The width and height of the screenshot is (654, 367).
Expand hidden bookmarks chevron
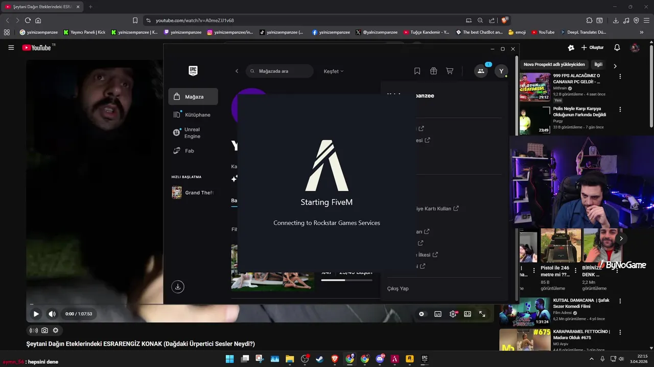point(642,32)
